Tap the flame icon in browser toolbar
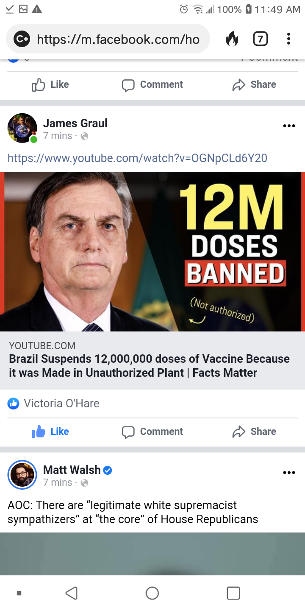This screenshot has width=305, height=611. pos(232,39)
